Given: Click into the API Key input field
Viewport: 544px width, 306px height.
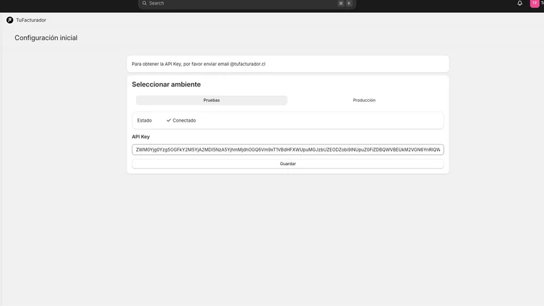Looking at the screenshot, I should tap(288, 150).
